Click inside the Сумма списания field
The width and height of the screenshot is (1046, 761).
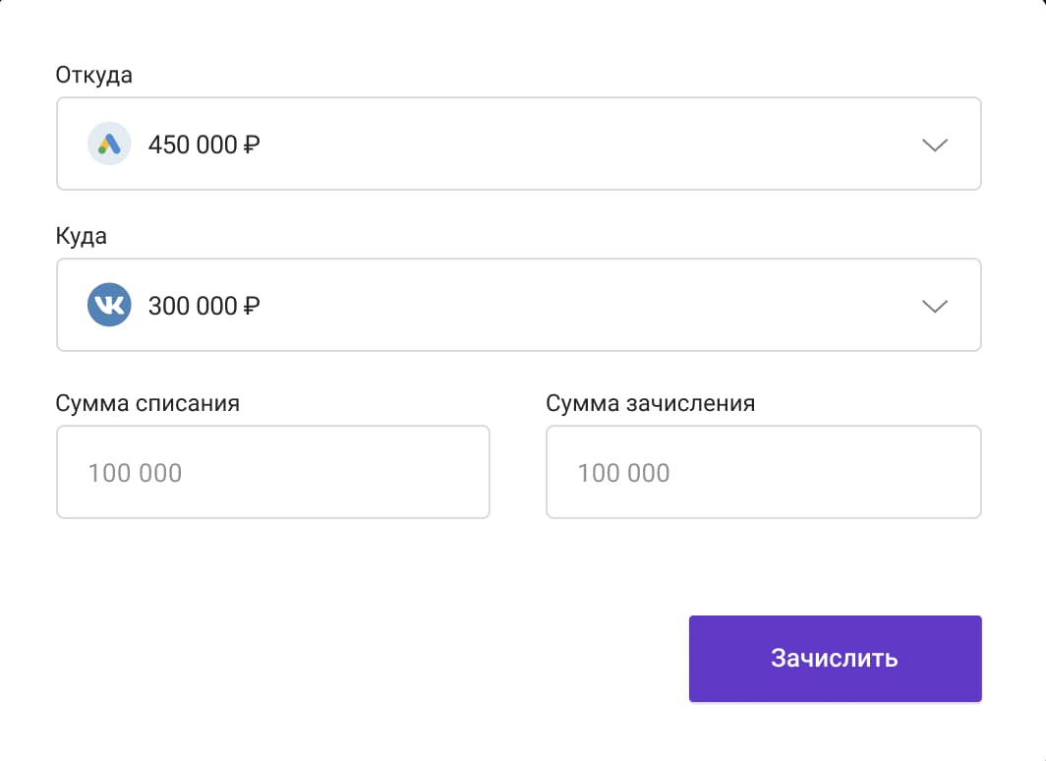click(272, 472)
